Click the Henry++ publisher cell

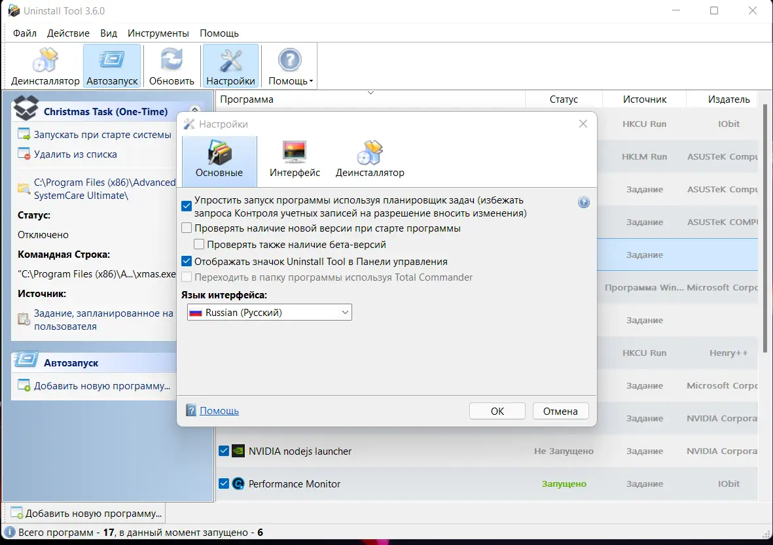pos(728,353)
